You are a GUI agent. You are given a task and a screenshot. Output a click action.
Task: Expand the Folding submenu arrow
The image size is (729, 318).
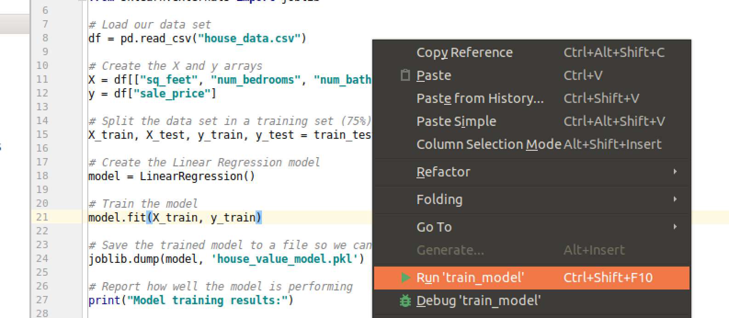pos(675,199)
